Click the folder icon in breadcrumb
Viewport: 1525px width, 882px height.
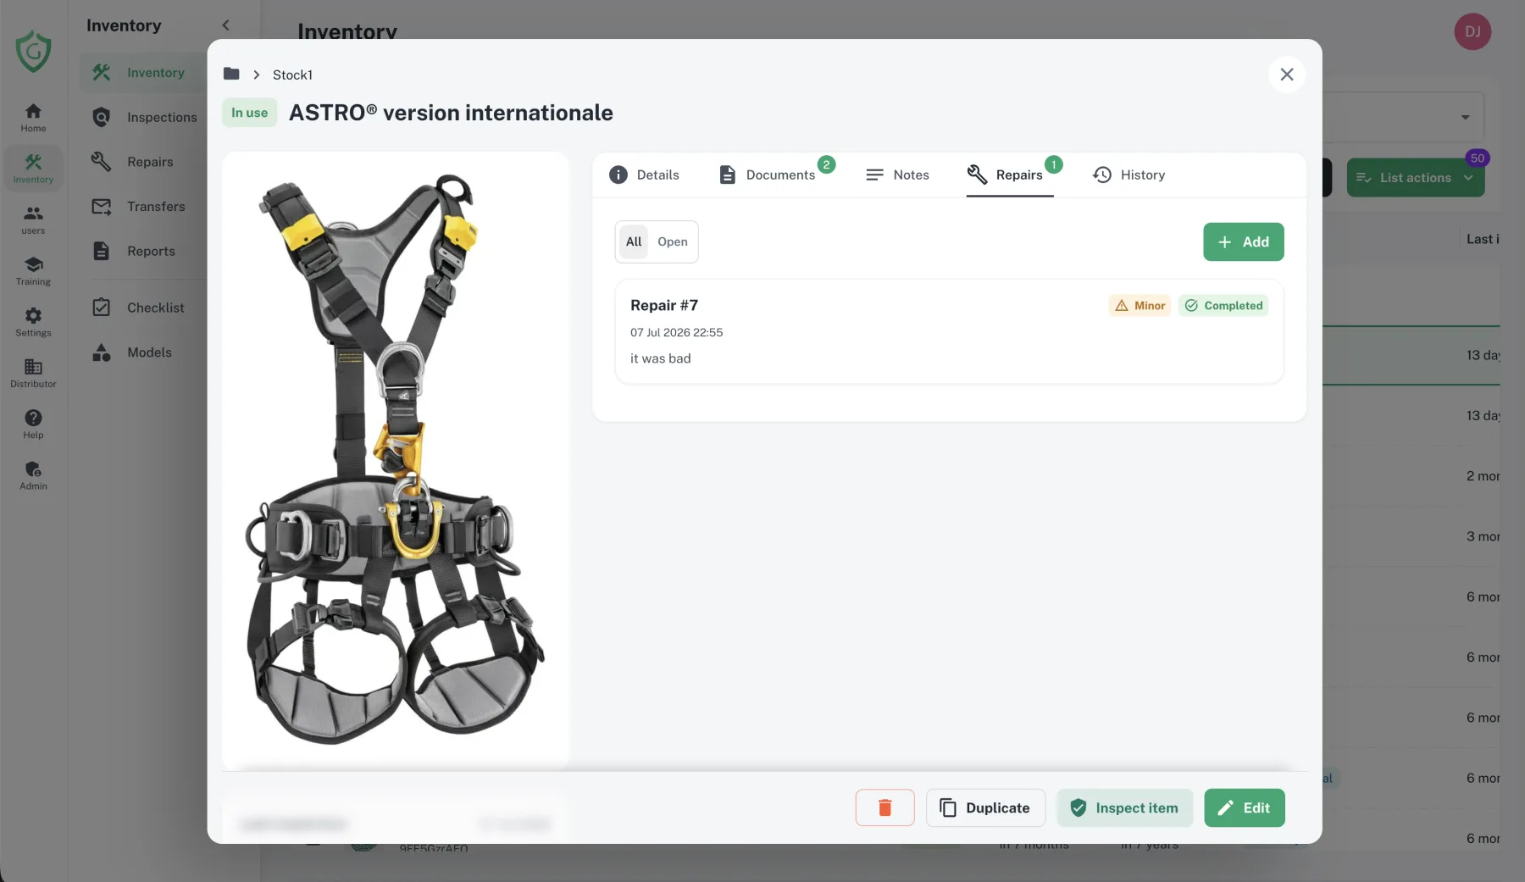coord(231,74)
